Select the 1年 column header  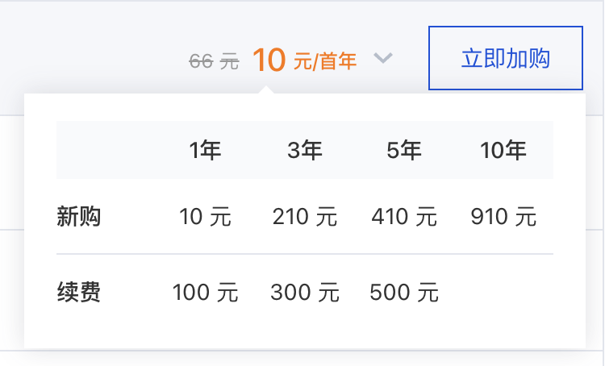click(206, 150)
